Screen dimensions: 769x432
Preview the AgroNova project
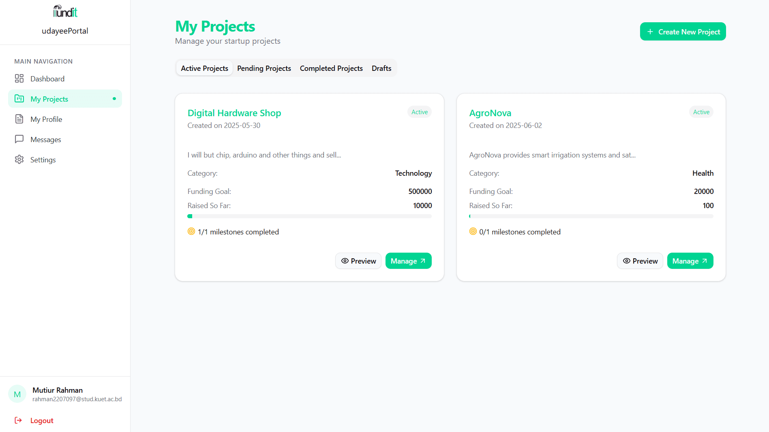[640, 261]
